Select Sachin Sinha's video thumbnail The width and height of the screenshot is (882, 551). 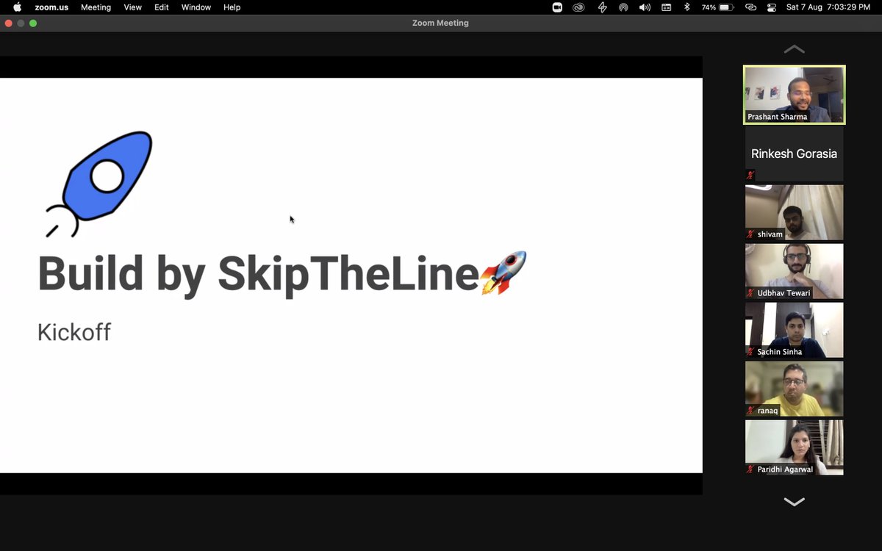coord(794,330)
